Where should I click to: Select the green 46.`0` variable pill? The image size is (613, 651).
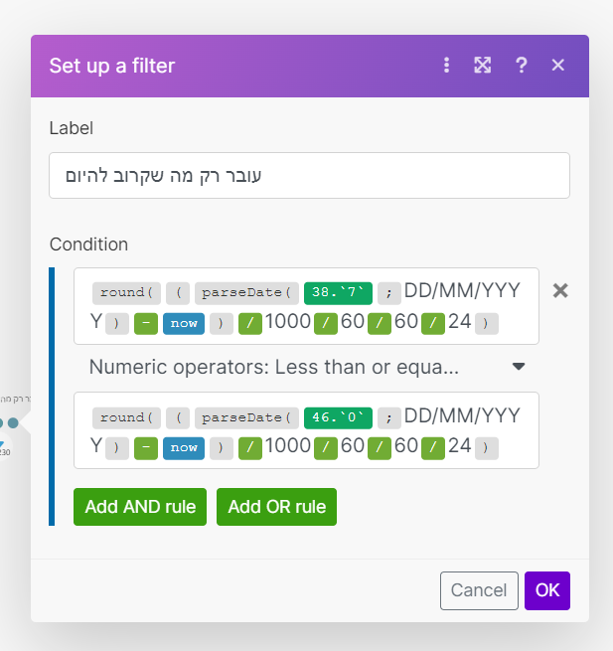pos(339,417)
